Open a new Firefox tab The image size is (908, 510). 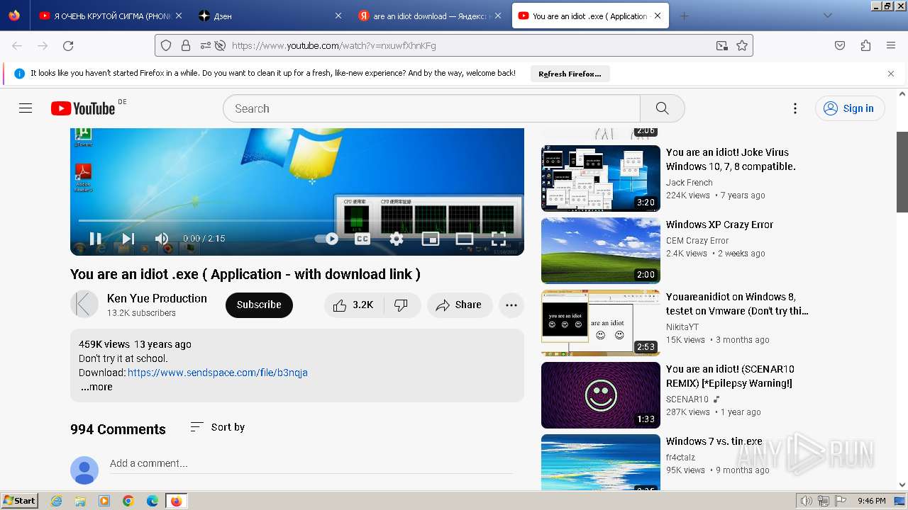point(684,16)
